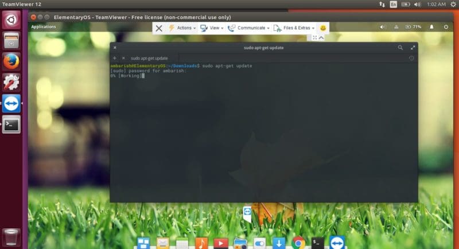The height and width of the screenshot is (249, 459).
Task: Click the host battery indicator
Action: [406, 5]
